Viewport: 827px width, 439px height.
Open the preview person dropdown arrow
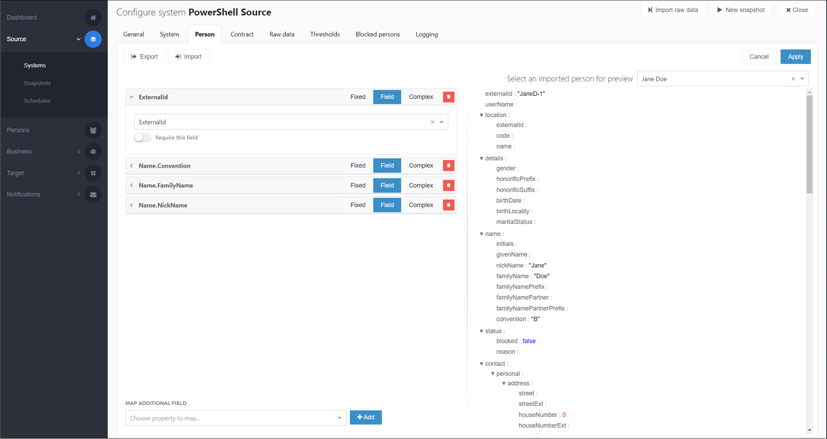tap(802, 79)
